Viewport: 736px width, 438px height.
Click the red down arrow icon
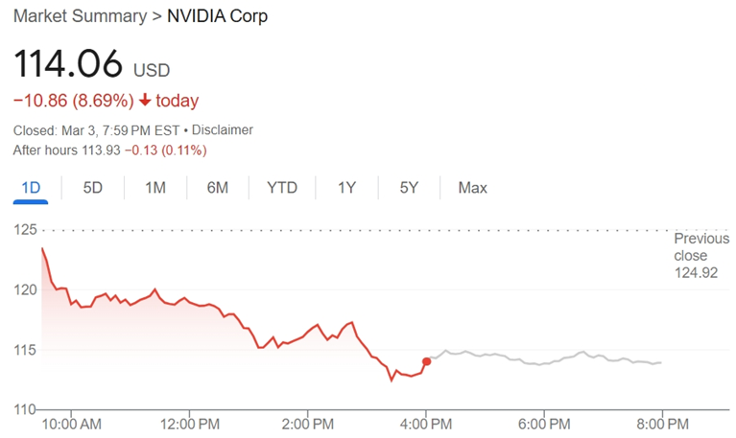pyautogui.click(x=144, y=101)
